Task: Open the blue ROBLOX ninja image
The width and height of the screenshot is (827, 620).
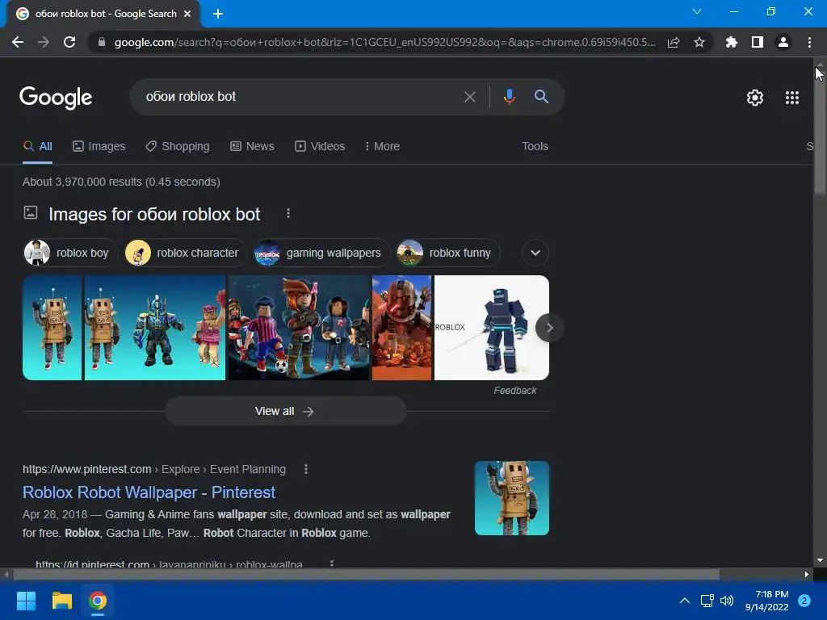Action: (492, 328)
